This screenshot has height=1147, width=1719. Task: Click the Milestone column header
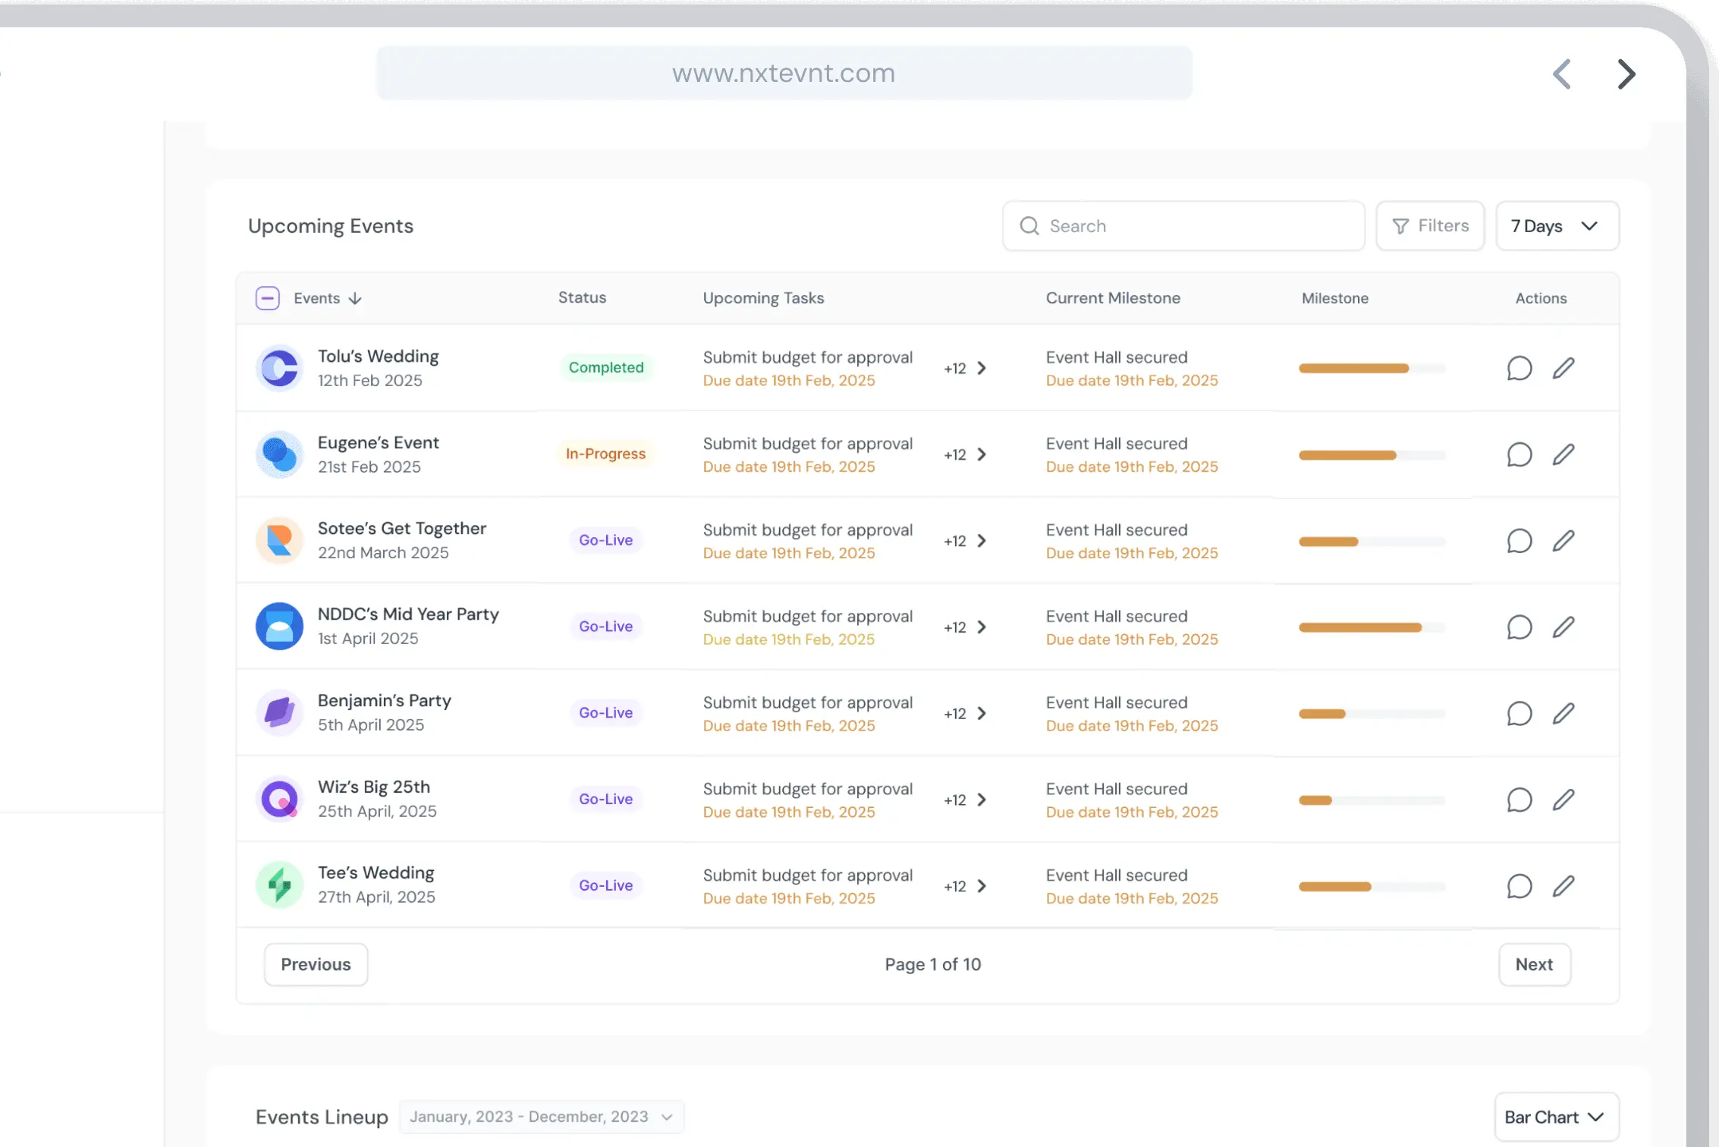(x=1335, y=298)
